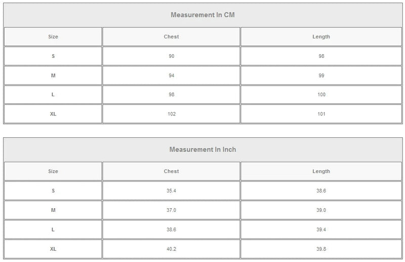Click the XL size cell in CM table
Image resolution: width=405 pixels, height=262 pixels.
coord(53,114)
